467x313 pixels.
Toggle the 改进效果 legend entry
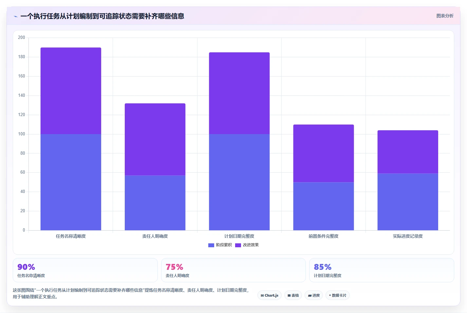(x=247, y=245)
